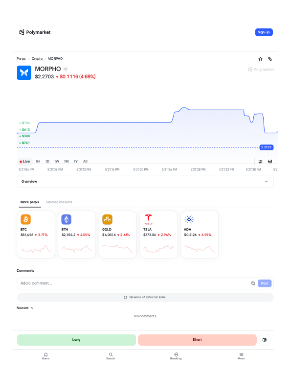The height and width of the screenshot is (377, 291).
Task: Click the ETH price $2,394.2 text
Action: [x=68, y=235]
